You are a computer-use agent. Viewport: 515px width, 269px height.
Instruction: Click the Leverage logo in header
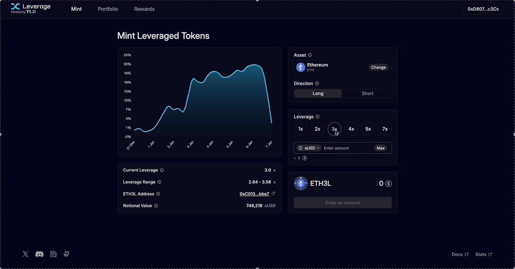tap(31, 9)
